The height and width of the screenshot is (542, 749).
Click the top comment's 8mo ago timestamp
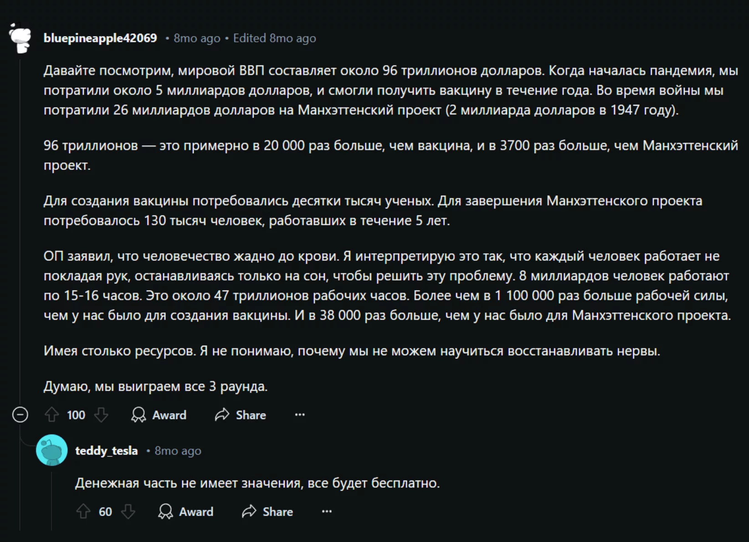click(x=197, y=38)
